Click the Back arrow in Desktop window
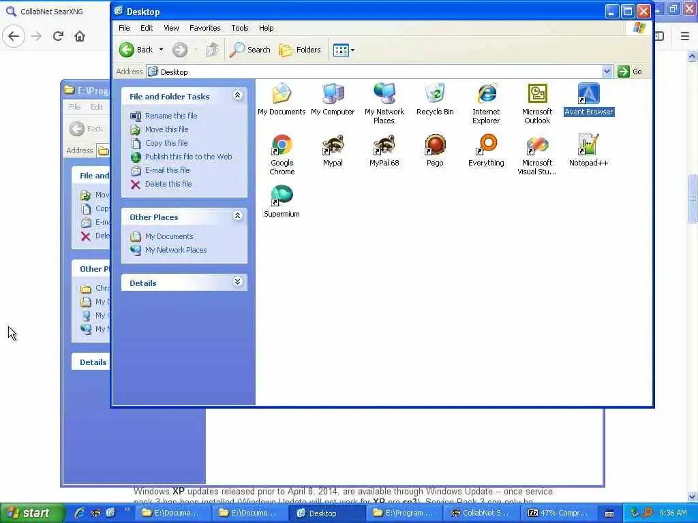This screenshot has height=523, width=698. pyautogui.click(x=136, y=50)
